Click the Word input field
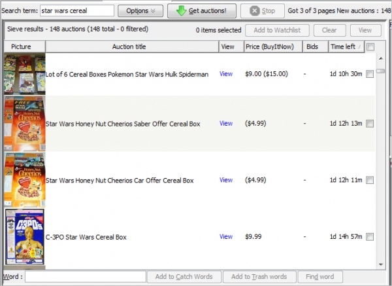 (85, 277)
